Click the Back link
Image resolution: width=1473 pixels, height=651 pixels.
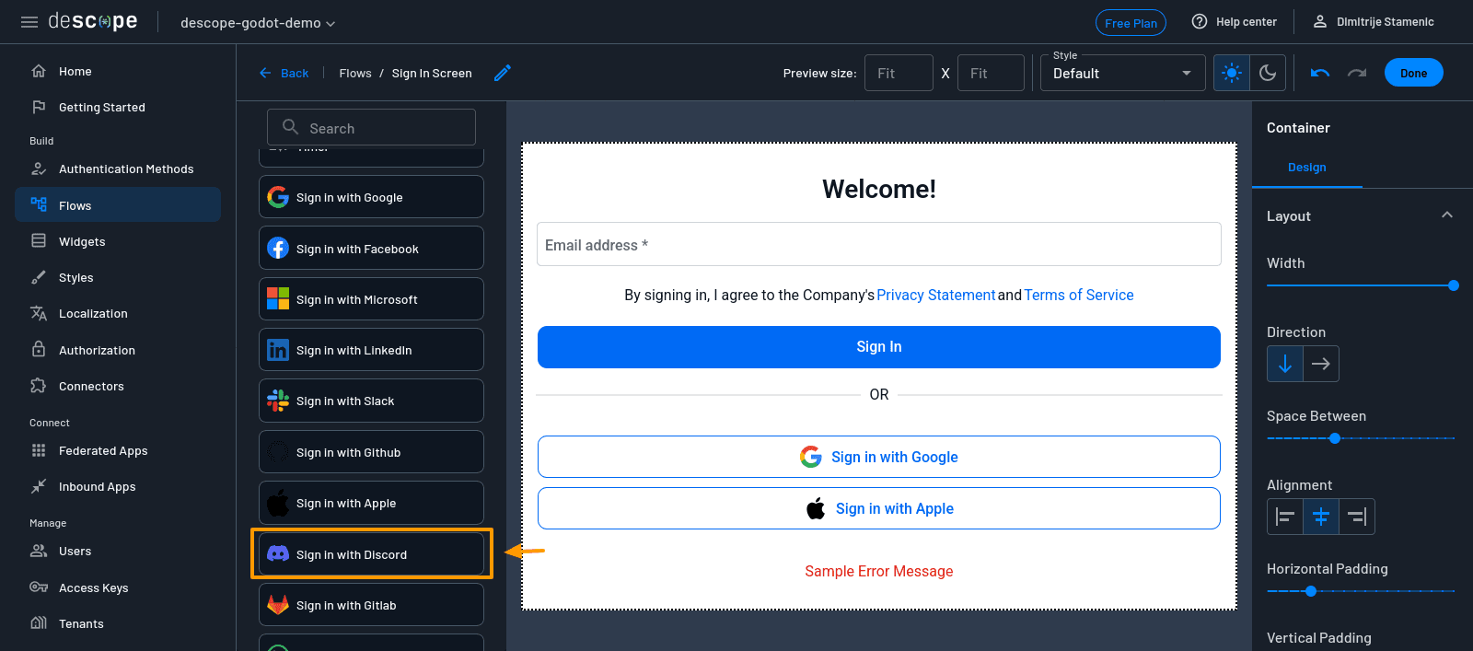tap(284, 73)
